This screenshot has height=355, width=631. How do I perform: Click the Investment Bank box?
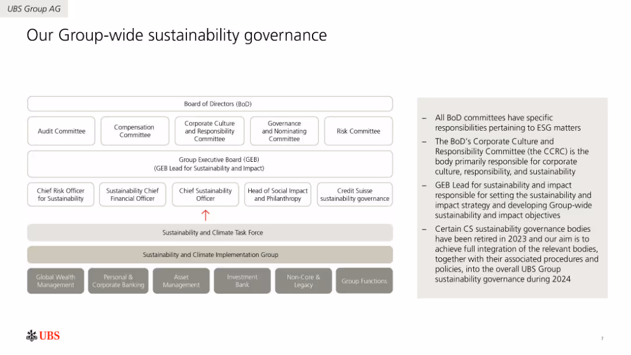(242, 281)
